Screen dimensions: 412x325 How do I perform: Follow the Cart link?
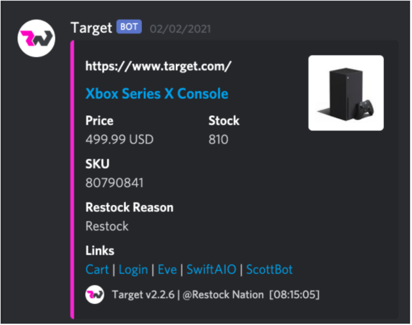[x=97, y=270]
